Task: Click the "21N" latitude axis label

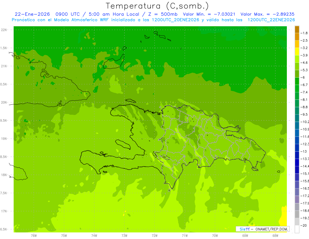Action: click(4, 66)
